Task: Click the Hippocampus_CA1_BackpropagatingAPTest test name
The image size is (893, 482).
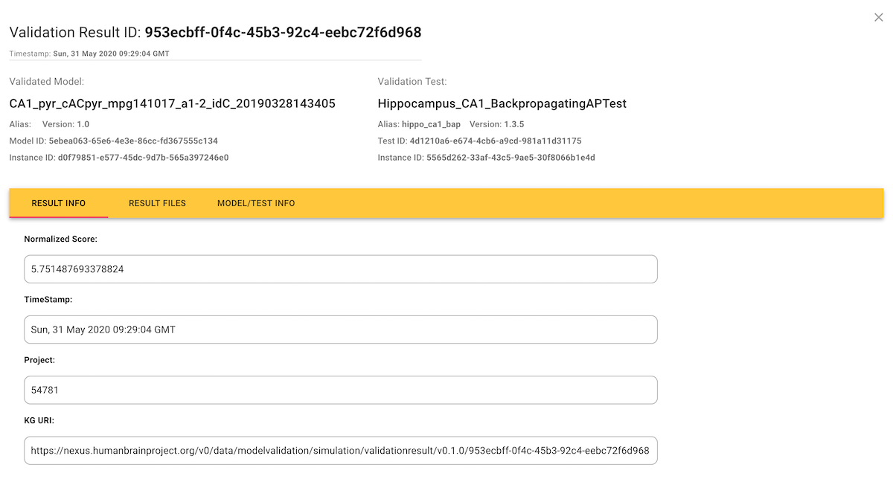Action: [502, 103]
